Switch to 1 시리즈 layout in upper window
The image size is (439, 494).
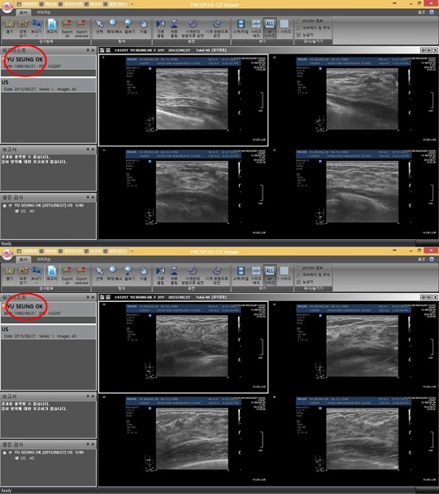click(x=285, y=27)
